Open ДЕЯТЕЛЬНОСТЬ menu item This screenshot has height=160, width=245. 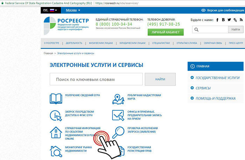(74, 43)
